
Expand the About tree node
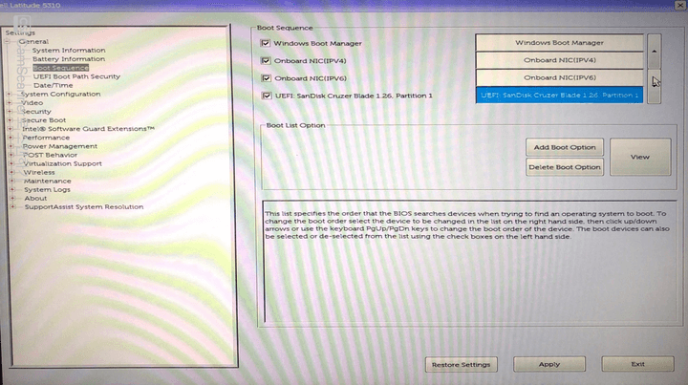click(12, 198)
